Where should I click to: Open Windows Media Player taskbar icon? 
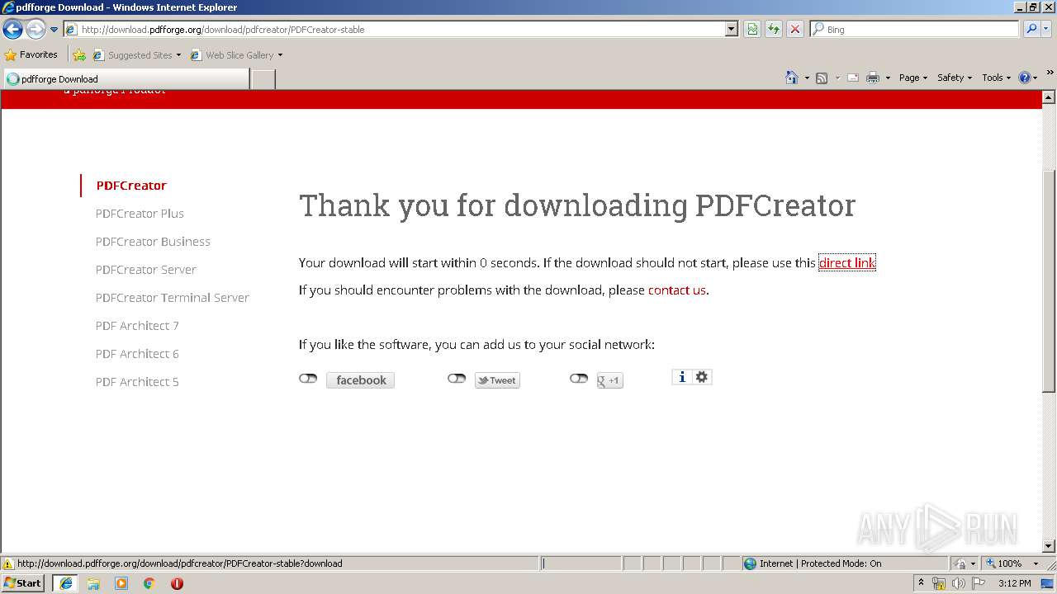tap(121, 583)
